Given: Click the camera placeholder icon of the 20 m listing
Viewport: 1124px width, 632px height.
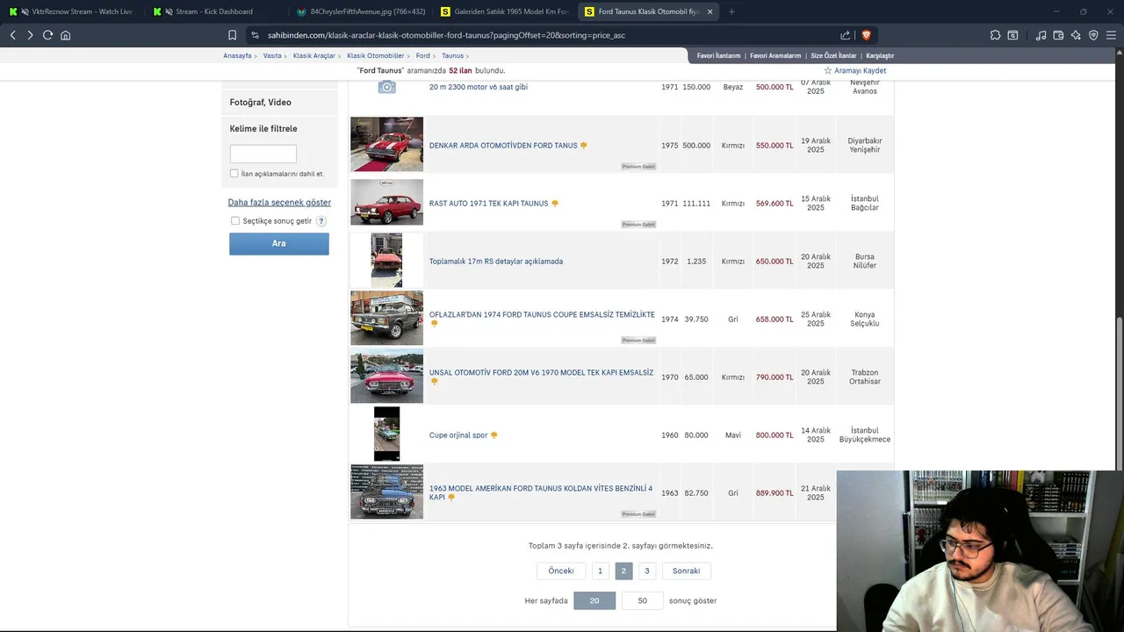Looking at the screenshot, I should click(x=386, y=87).
